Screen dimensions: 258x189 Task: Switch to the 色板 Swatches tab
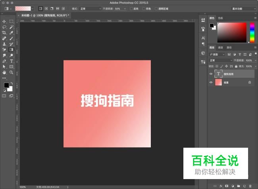click(x=220, y=18)
